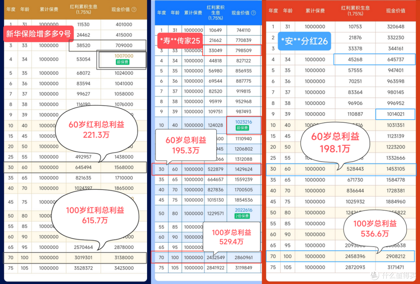
Task: Click the 超保费 badge under 1007000
Action: (122, 62)
